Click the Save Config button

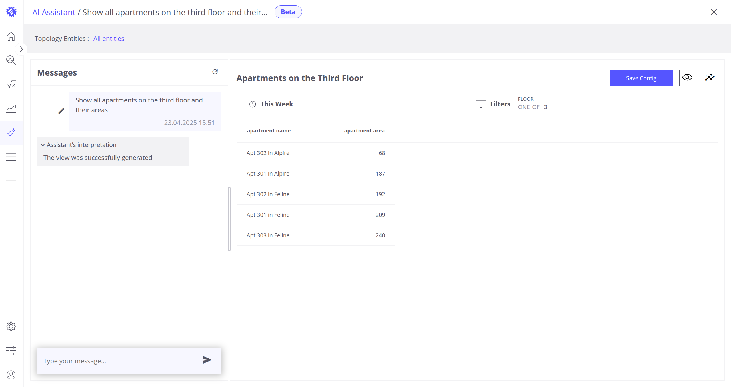pos(641,78)
